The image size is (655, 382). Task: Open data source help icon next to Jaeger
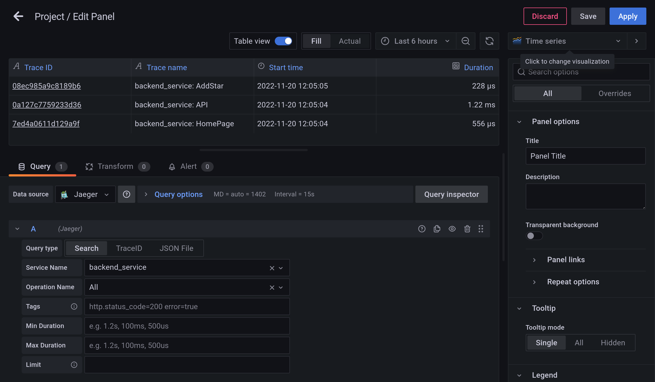coord(127,194)
